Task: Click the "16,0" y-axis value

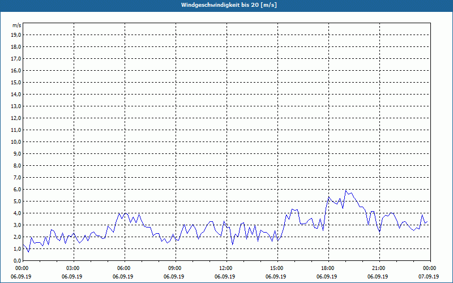Action: pos(16,70)
